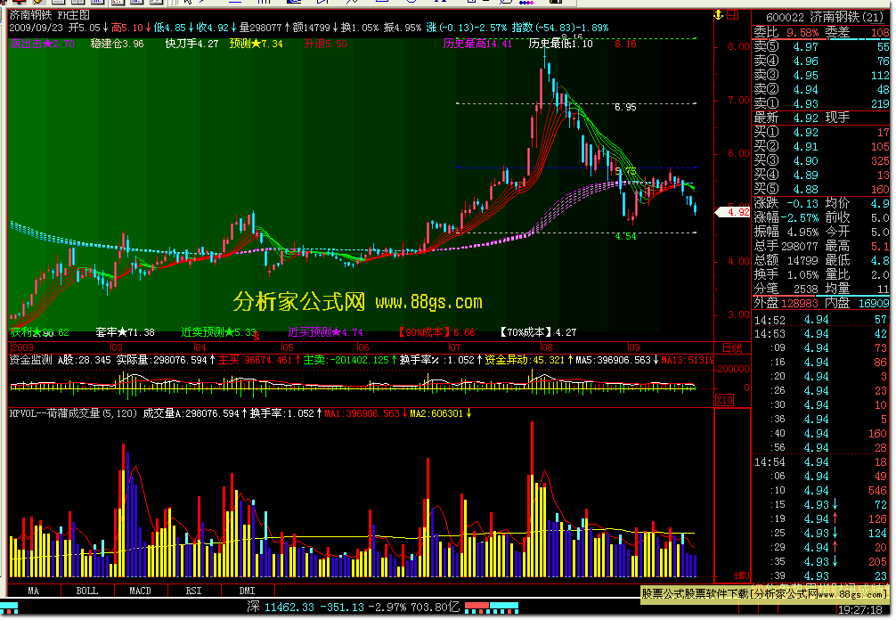Image resolution: width=896 pixels, height=620 pixels.
Task: Click the 套牢★71.38 label
Action: tap(125, 332)
